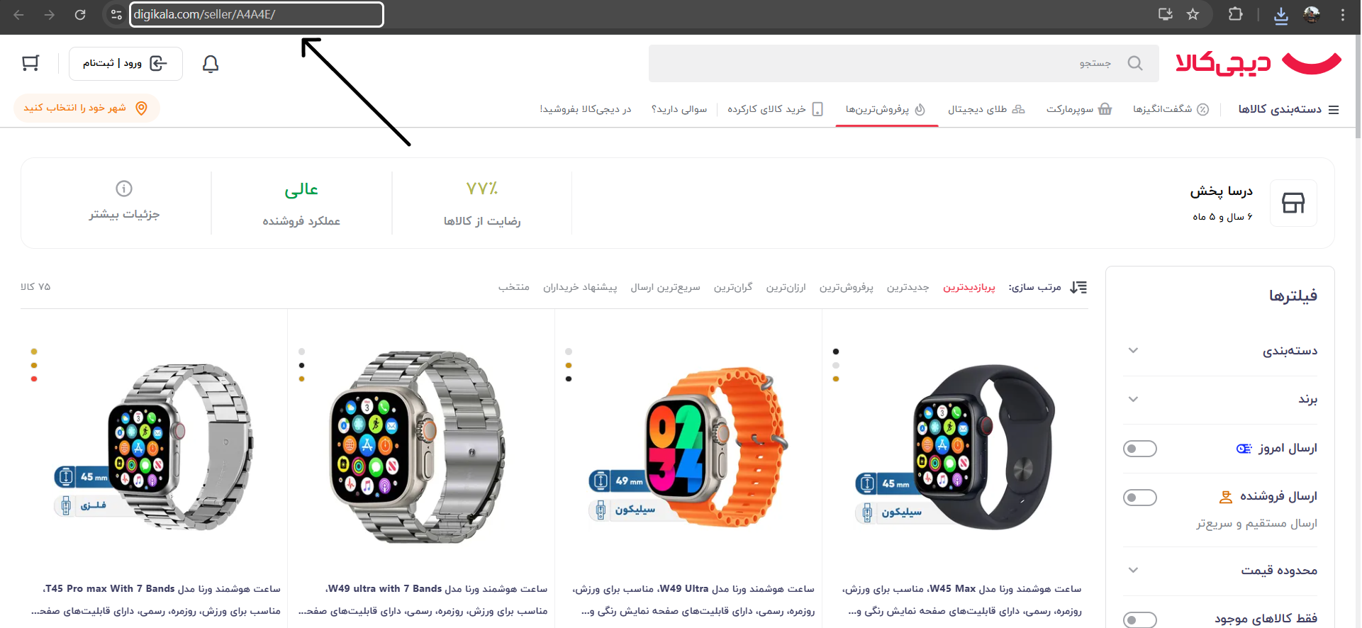The image size is (1362, 628).
Task: Click the sort icon next to مرتب سازی
Action: (x=1078, y=287)
